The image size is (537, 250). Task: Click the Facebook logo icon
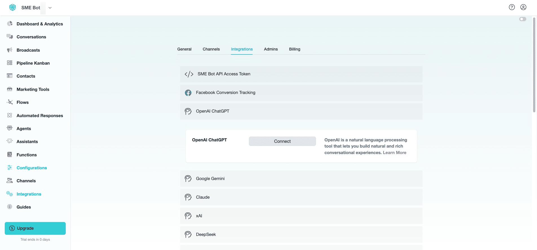coord(188,93)
